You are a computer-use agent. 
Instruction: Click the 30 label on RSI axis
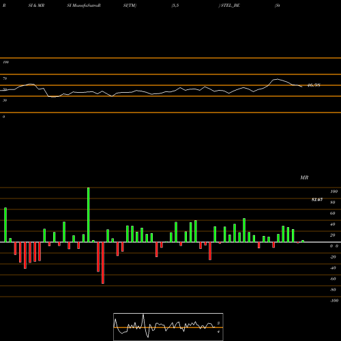(5, 100)
